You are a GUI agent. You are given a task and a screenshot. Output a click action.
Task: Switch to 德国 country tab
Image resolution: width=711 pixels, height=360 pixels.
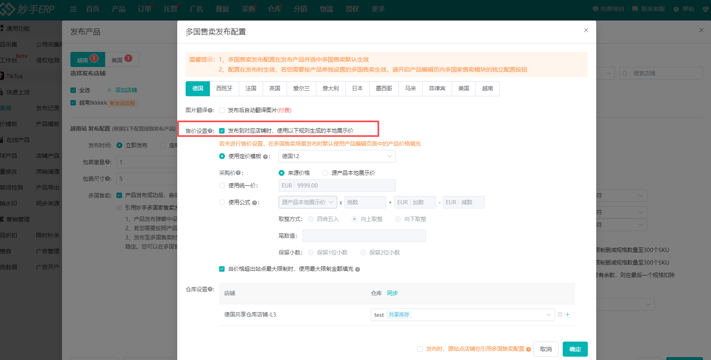[198, 89]
